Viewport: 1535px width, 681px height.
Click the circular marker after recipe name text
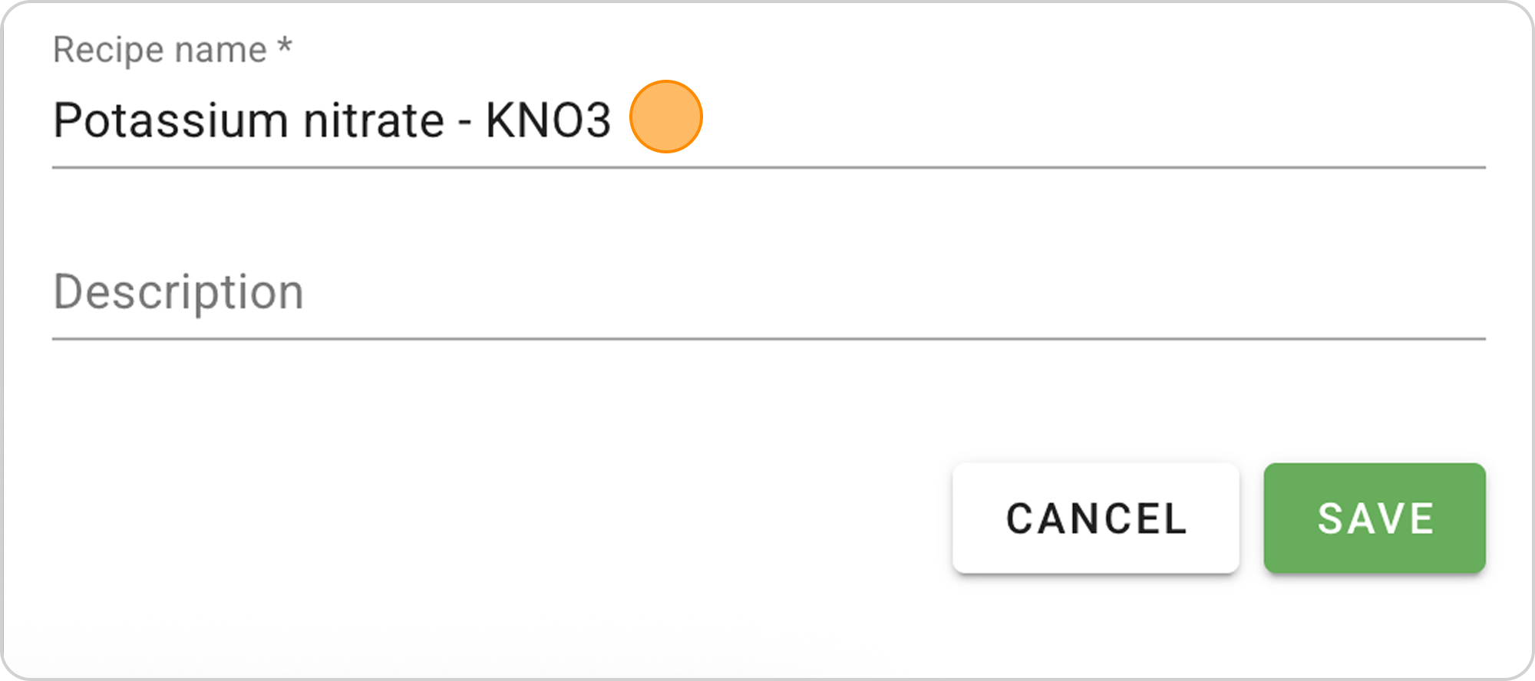(665, 116)
